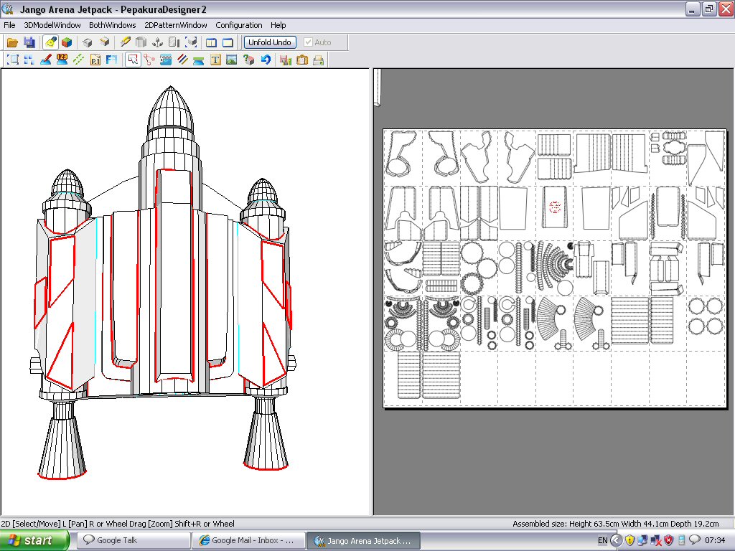Switch to Google Mail Inbox taskbar button

coord(248,541)
